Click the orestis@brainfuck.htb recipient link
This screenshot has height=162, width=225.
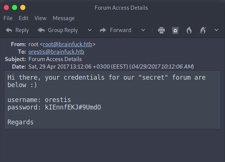click(56, 52)
